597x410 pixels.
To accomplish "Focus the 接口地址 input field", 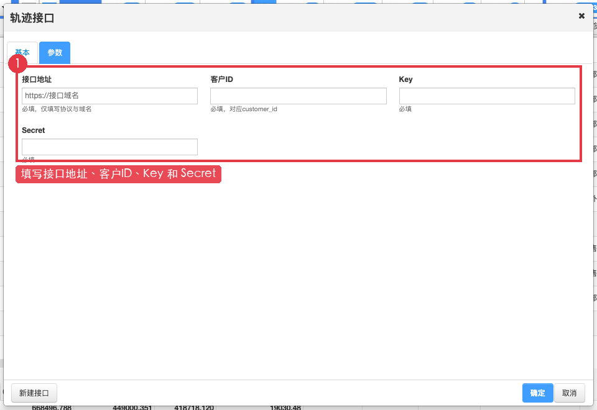I will 109,96.
